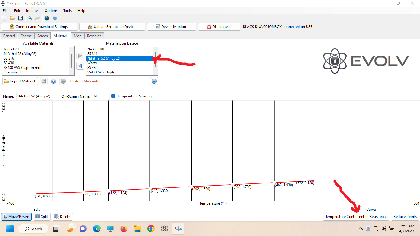Select Titanium 1 in Available Materials

(12, 72)
